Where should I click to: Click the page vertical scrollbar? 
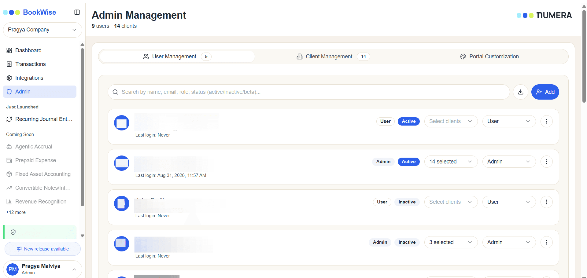(x=584, y=57)
